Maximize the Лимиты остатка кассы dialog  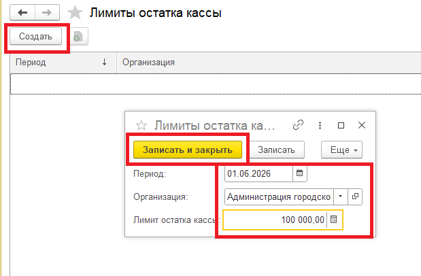[x=341, y=125]
